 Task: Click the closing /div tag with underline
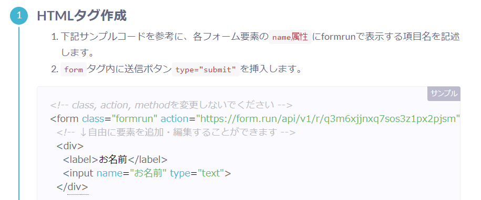click(73, 186)
